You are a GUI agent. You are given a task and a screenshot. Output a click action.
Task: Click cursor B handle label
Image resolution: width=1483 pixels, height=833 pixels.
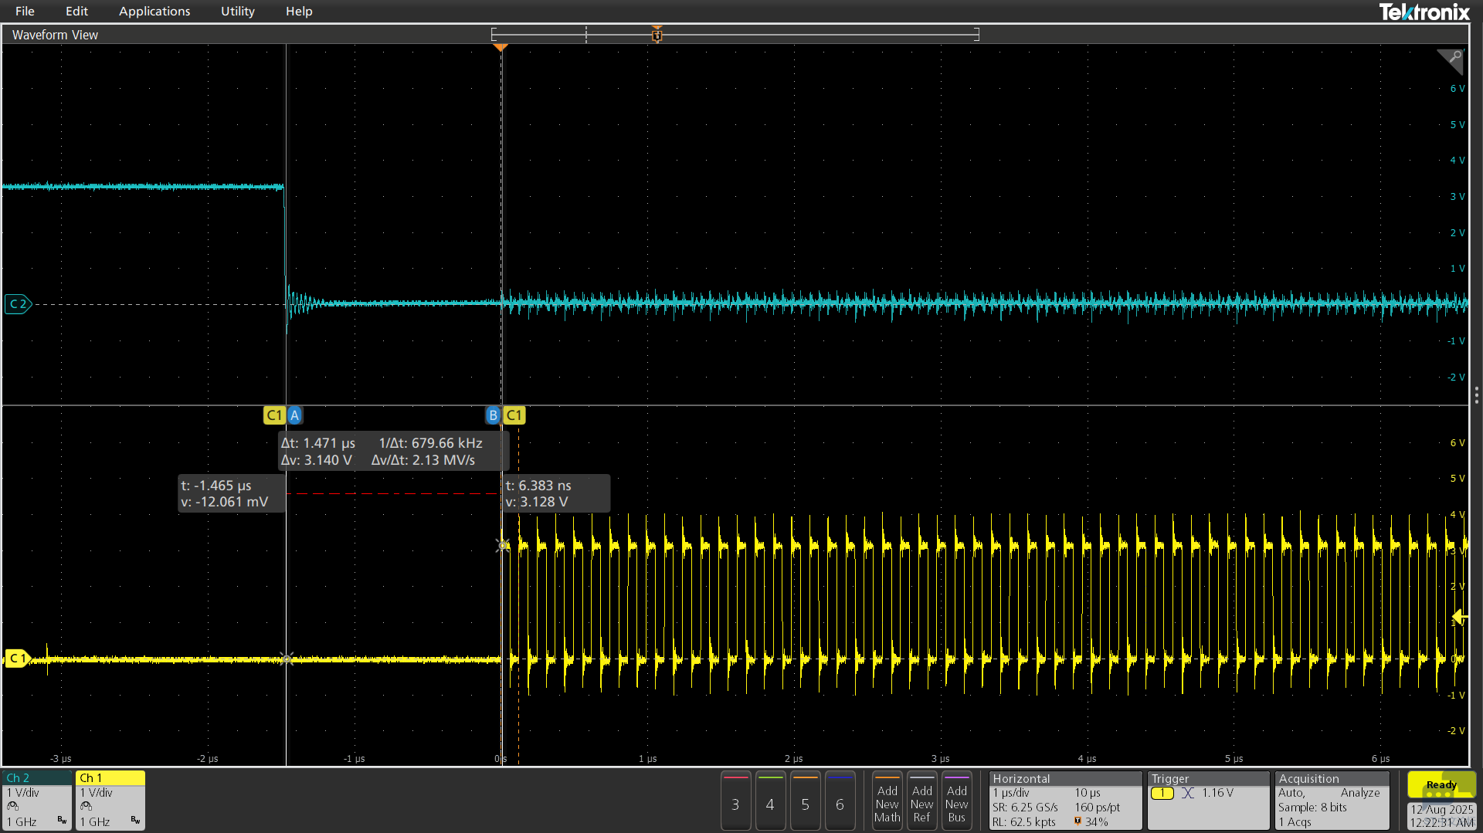(x=493, y=415)
